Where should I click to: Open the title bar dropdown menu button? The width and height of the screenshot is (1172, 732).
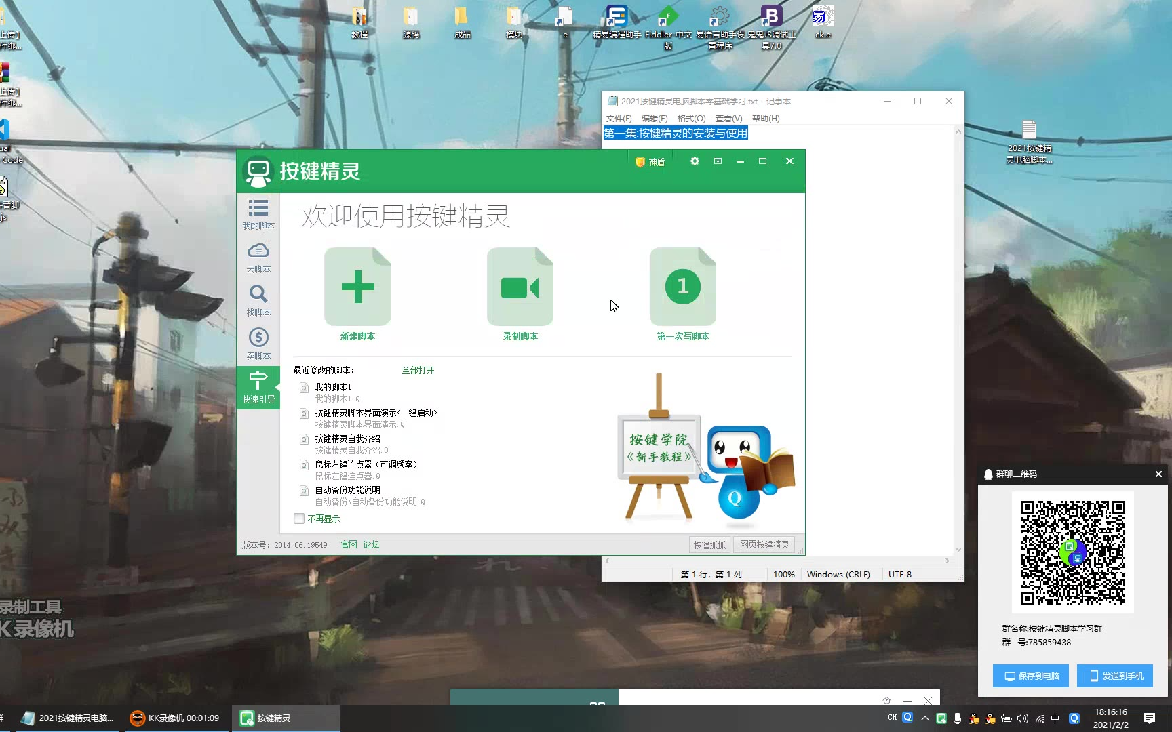pos(718,161)
